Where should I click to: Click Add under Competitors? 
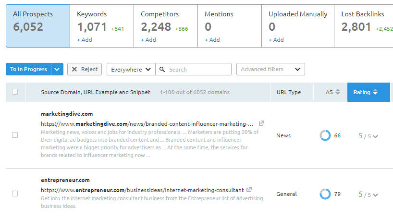coord(148,40)
